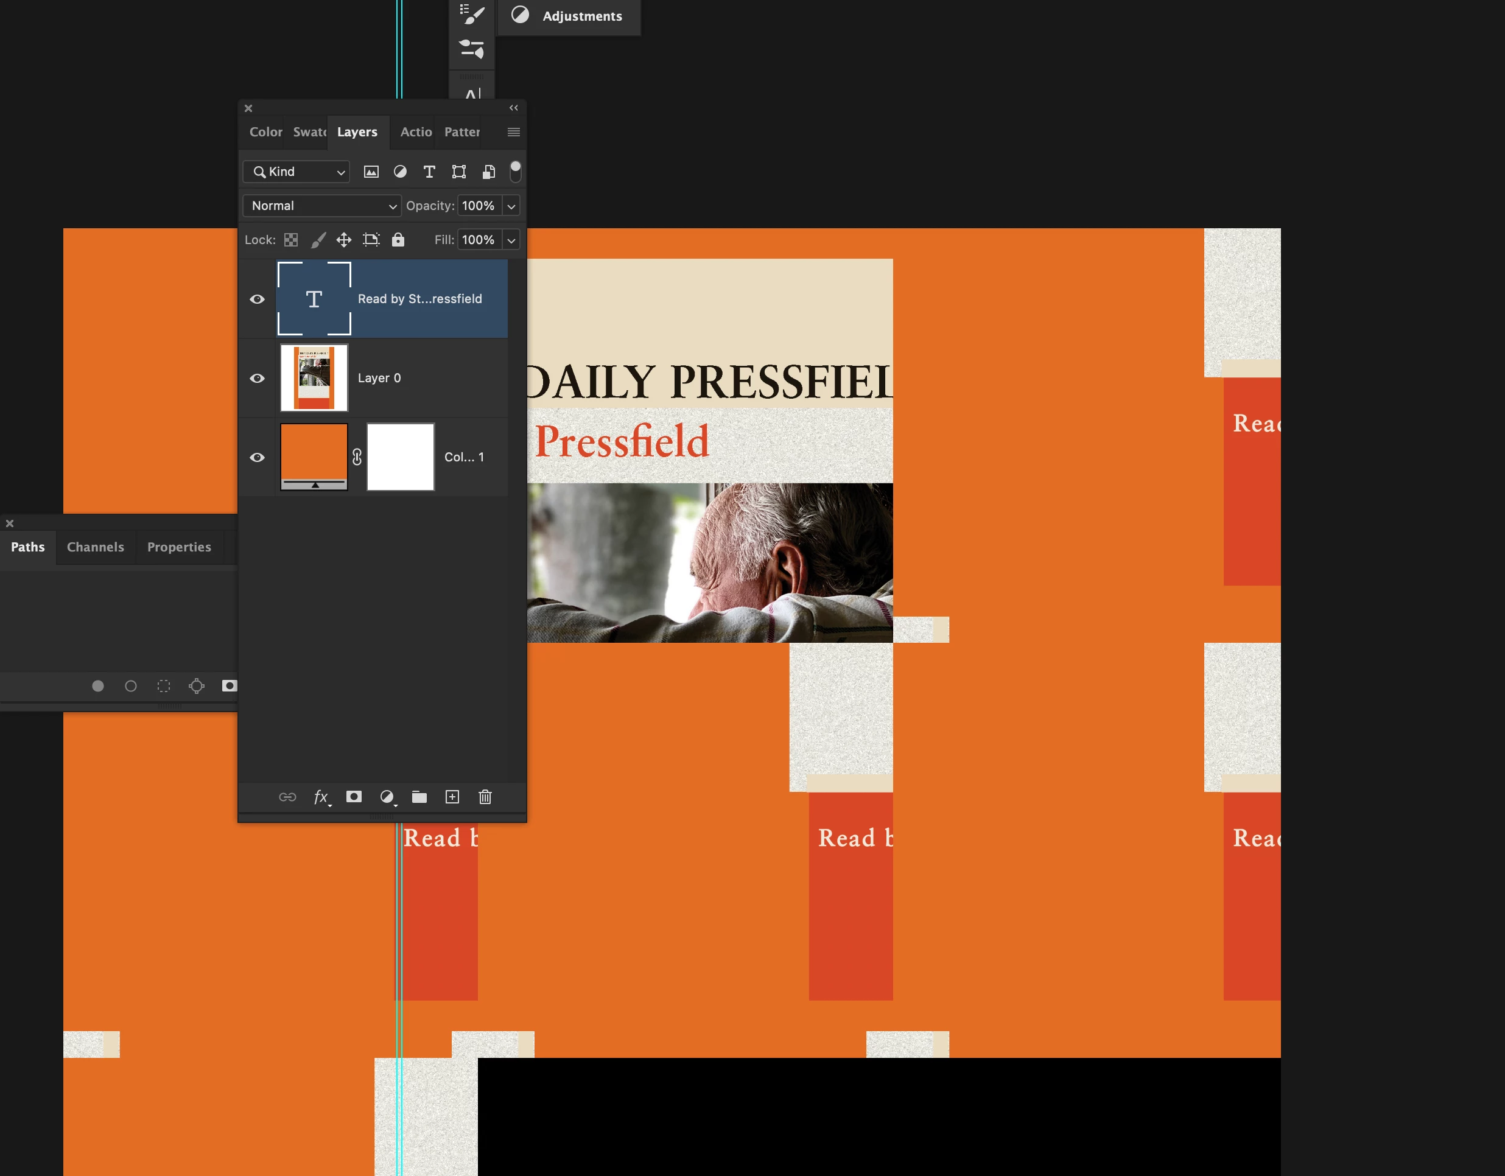Load path as selection in Paths panel
This screenshot has width=1505, height=1176.
163,686
